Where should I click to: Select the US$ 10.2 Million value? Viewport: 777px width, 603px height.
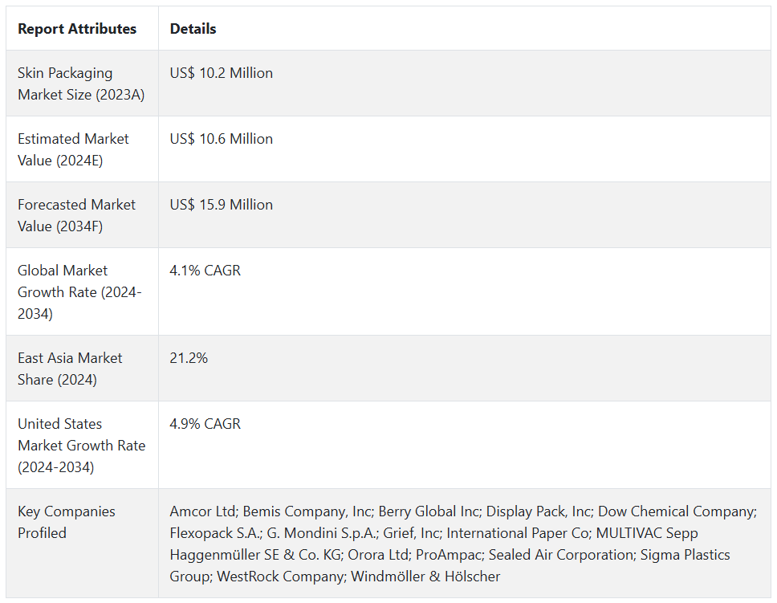pos(221,73)
